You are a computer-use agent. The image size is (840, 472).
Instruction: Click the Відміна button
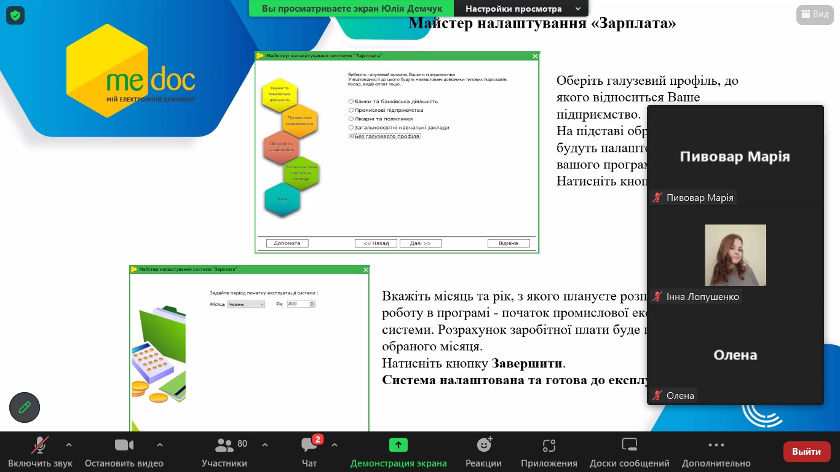coord(509,243)
